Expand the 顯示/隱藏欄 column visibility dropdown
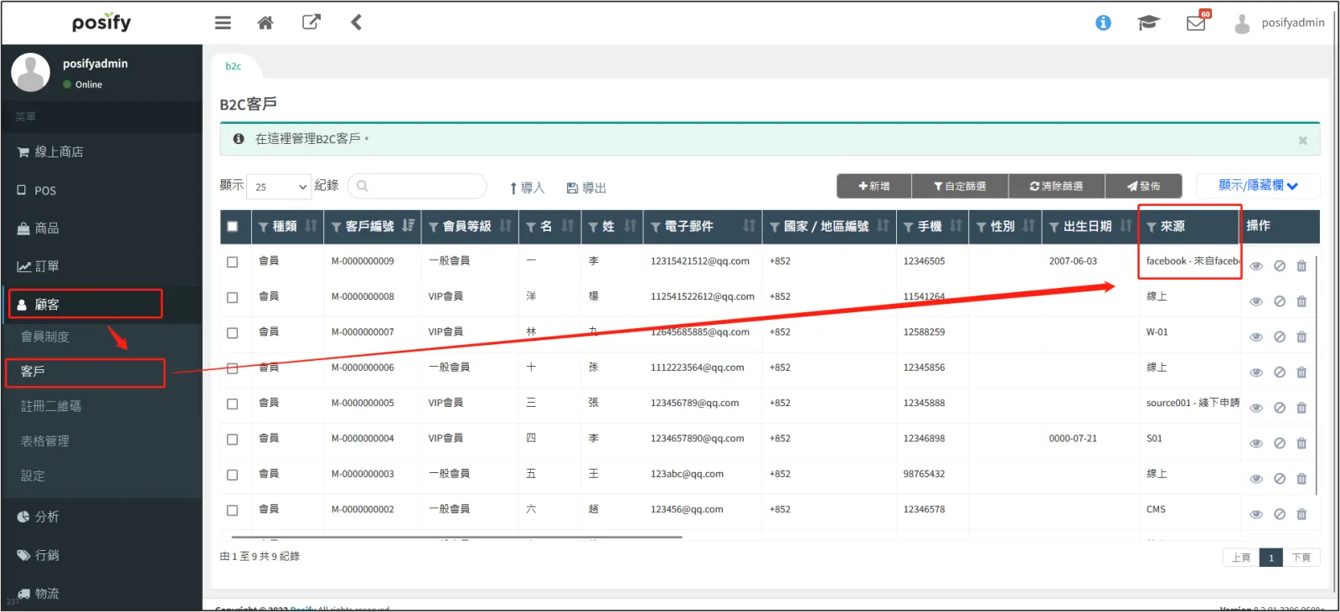This screenshot has width=1340, height=612. (1257, 186)
